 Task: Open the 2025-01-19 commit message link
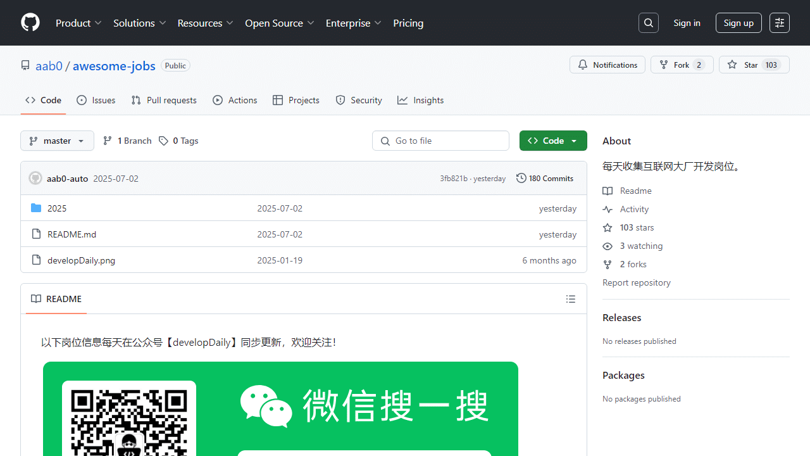click(280, 260)
